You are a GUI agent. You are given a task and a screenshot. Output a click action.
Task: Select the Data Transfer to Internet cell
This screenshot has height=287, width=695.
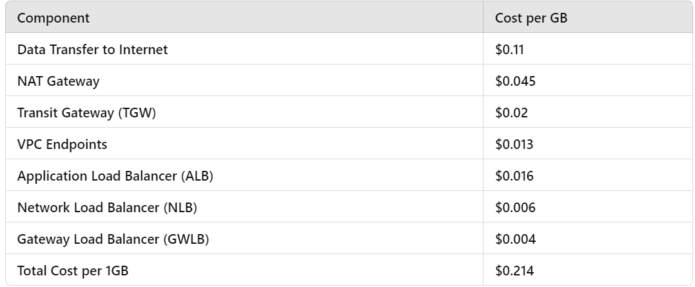[244, 49]
